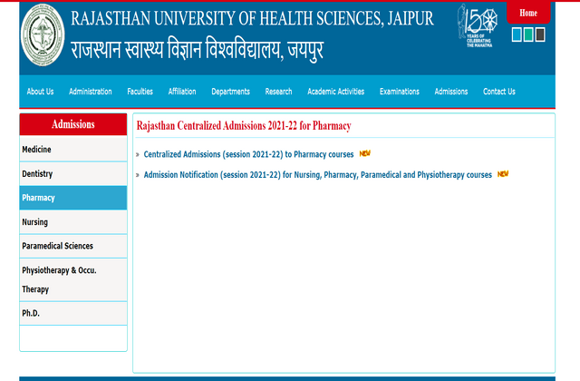Click the Rajasthan Centralized Admissions 2021-22 heading
This screenshot has width=580, height=381.
(244, 126)
